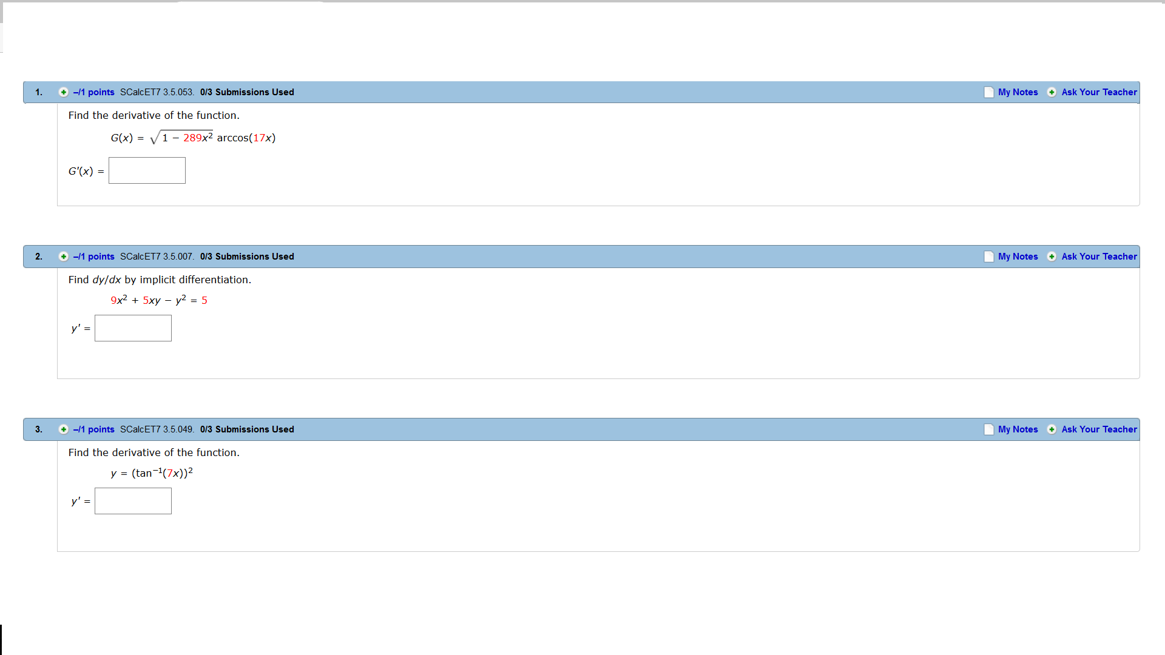Screen dimensions: 1165x655
Task: Click the plus icon beside Ask Your Teacher in question 1
Action: click(x=1052, y=92)
